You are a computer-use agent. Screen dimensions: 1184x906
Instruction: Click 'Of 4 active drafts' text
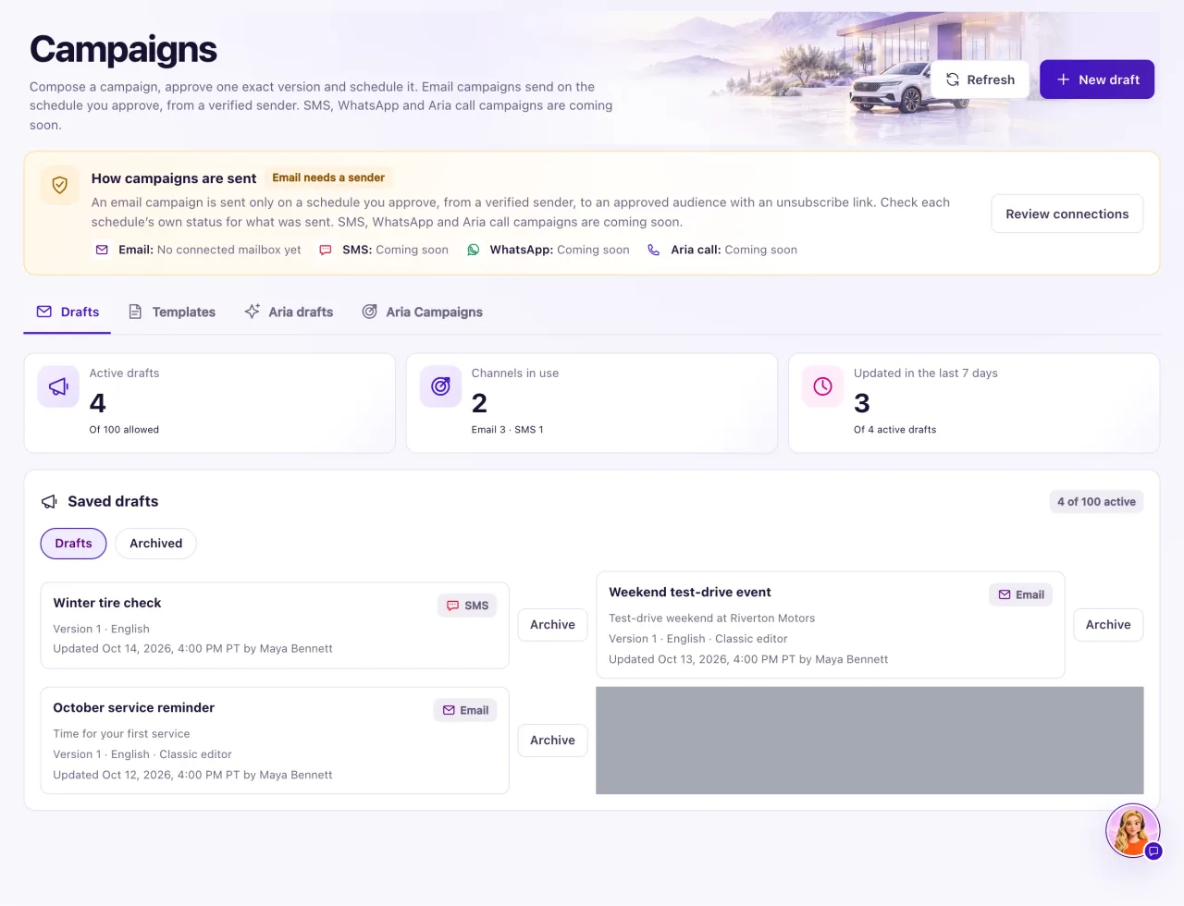[894, 430]
